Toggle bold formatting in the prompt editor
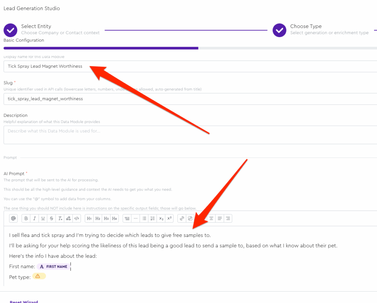The height and width of the screenshot is (303, 377). coord(26,219)
